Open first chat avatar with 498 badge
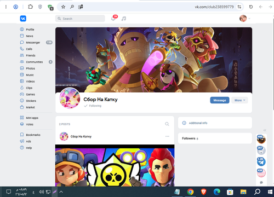 coord(261,140)
